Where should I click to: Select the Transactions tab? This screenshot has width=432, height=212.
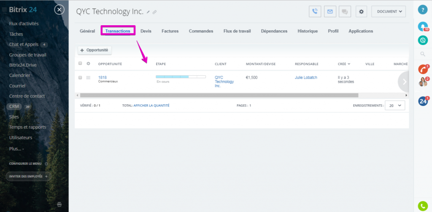[x=118, y=31]
